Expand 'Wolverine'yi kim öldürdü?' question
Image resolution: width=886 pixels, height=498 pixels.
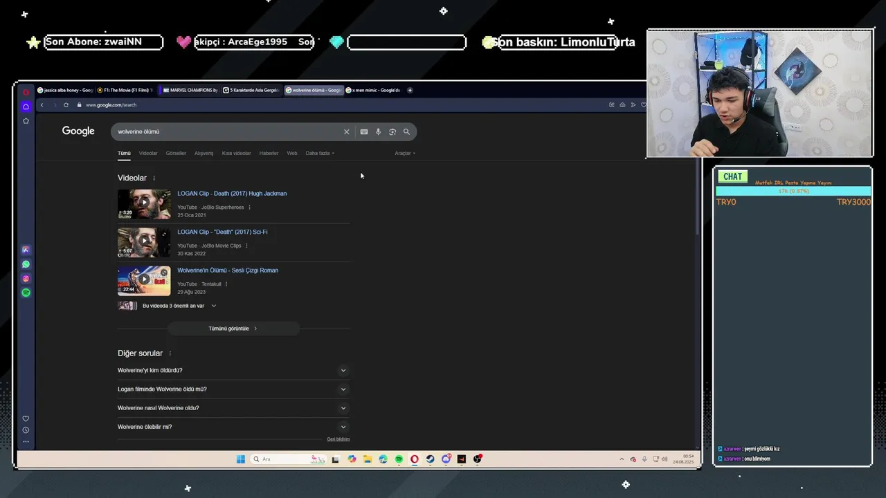pos(233,370)
